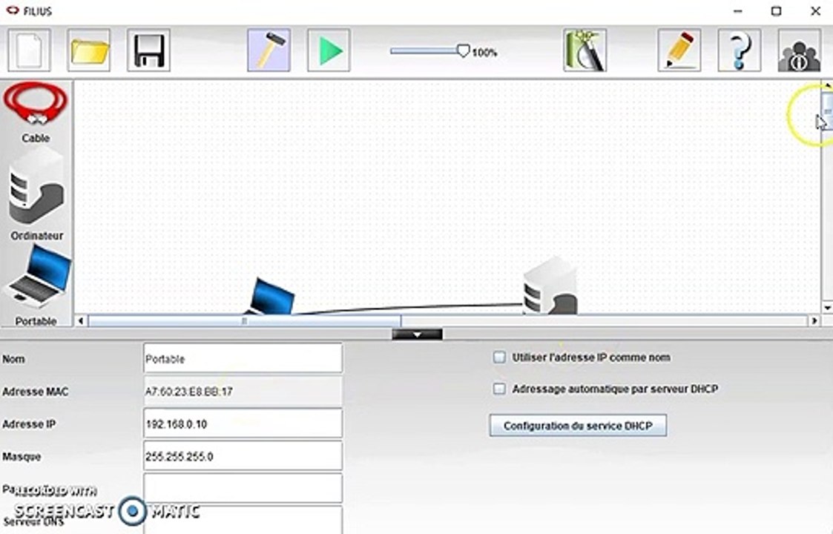Open the about info icon
The image size is (833, 534).
click(x=800, y=50)
